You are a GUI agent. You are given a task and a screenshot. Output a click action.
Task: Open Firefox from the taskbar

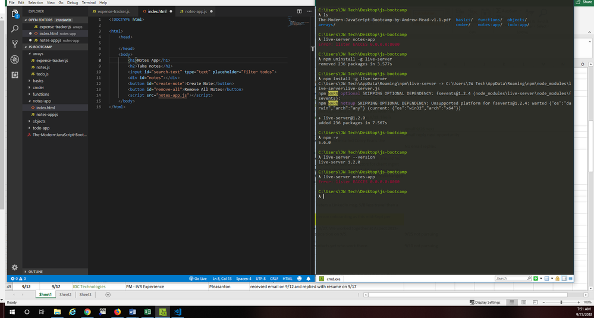(x=118, y=312)
